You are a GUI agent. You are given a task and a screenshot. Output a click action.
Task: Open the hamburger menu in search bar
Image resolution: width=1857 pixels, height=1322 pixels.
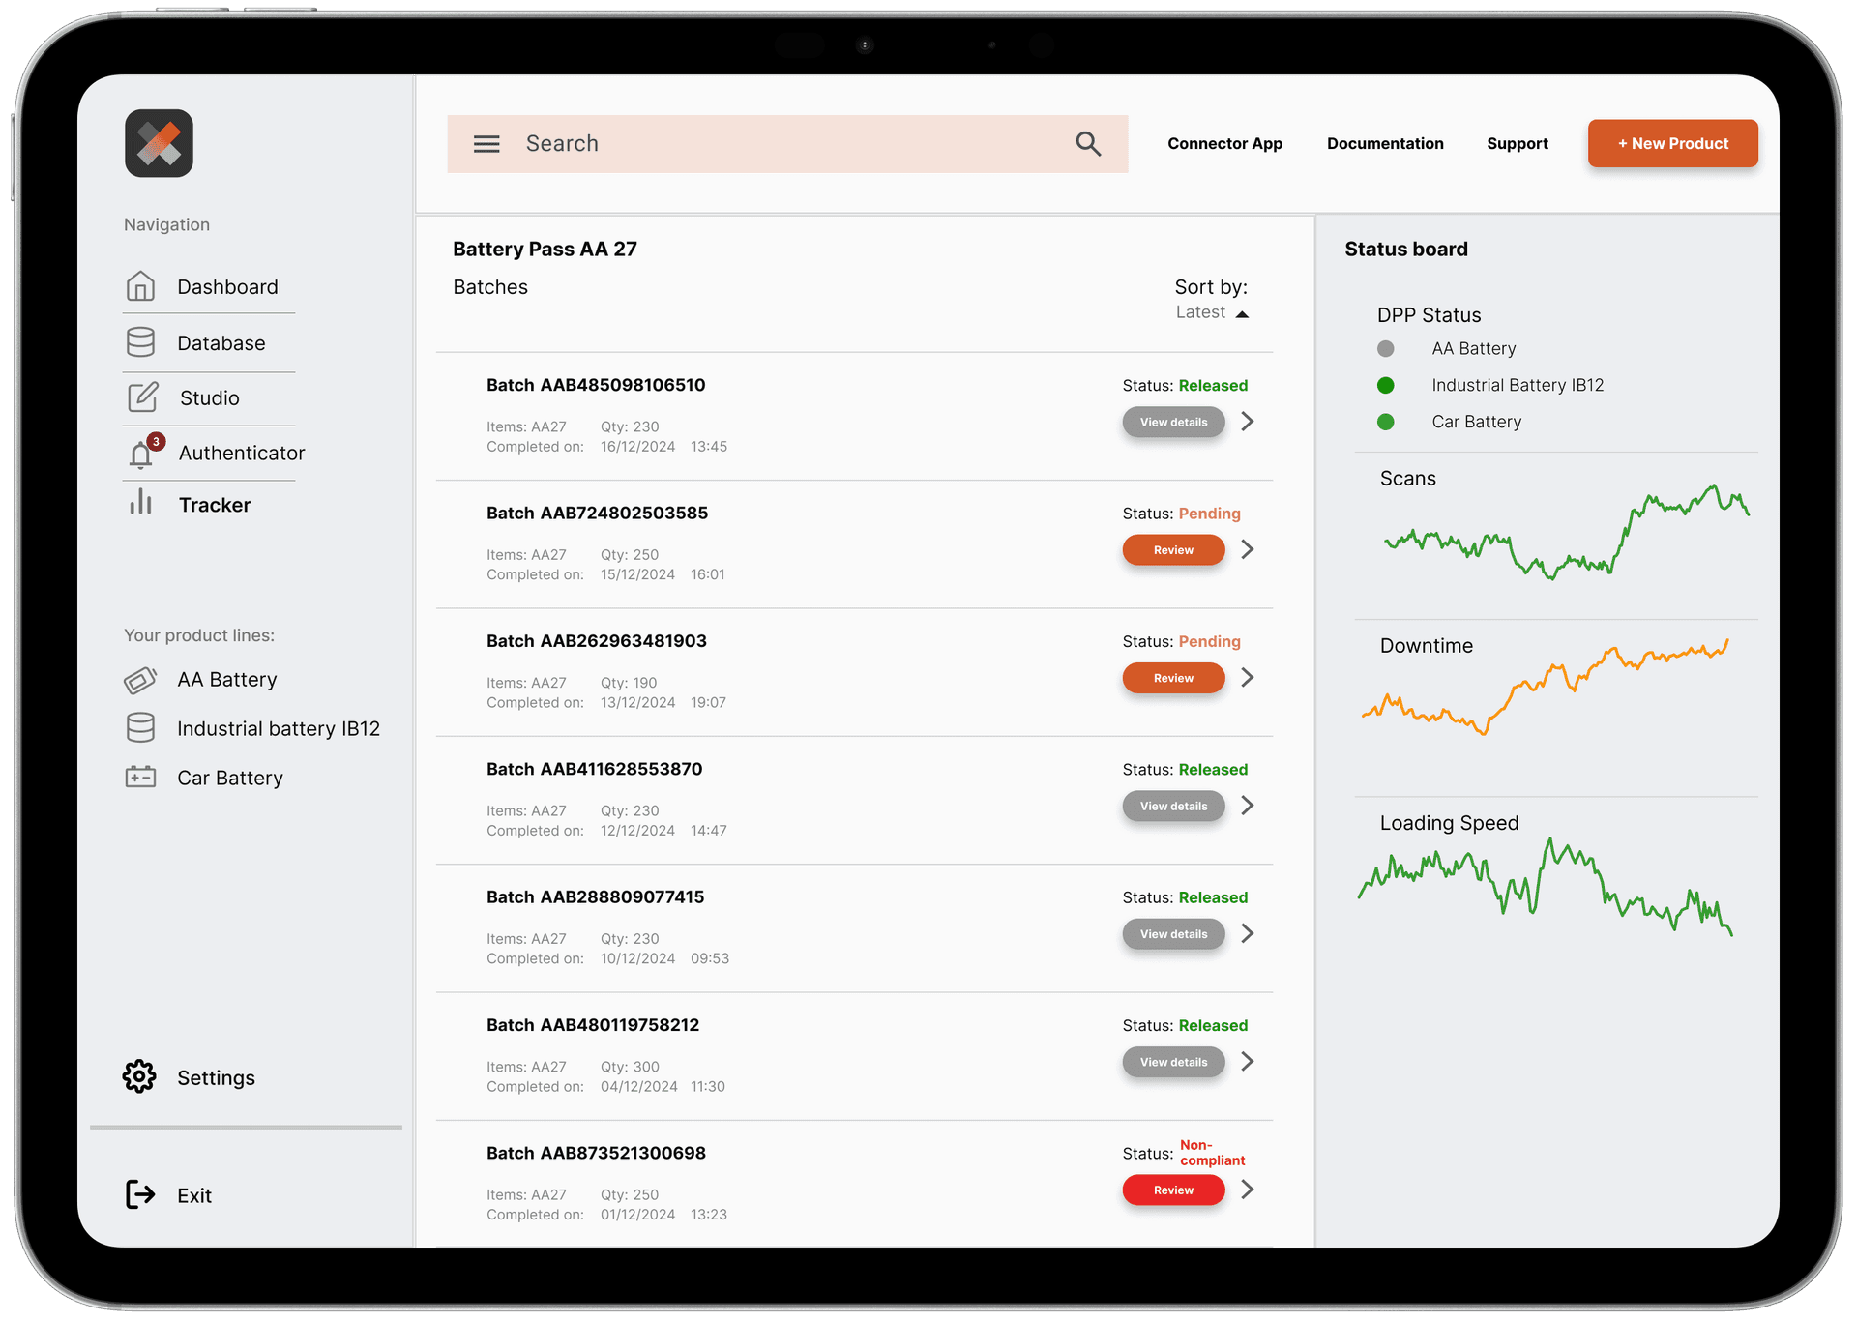(x=486, y=144)
